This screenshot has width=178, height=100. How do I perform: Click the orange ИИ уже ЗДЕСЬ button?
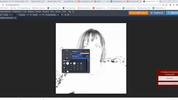coord(139,13)
